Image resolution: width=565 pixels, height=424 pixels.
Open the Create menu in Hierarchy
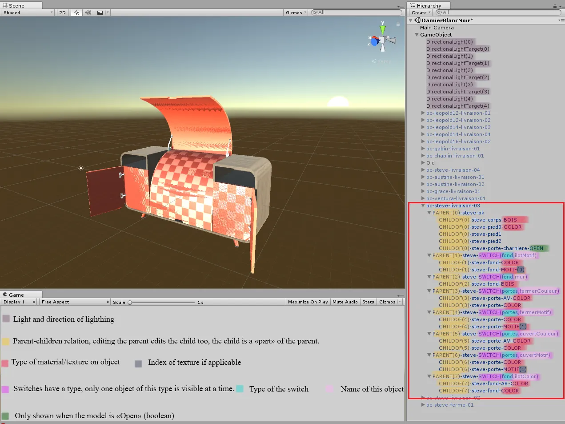pos(421,12)
